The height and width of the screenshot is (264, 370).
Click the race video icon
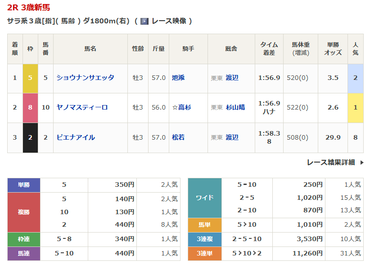[144, 21]
